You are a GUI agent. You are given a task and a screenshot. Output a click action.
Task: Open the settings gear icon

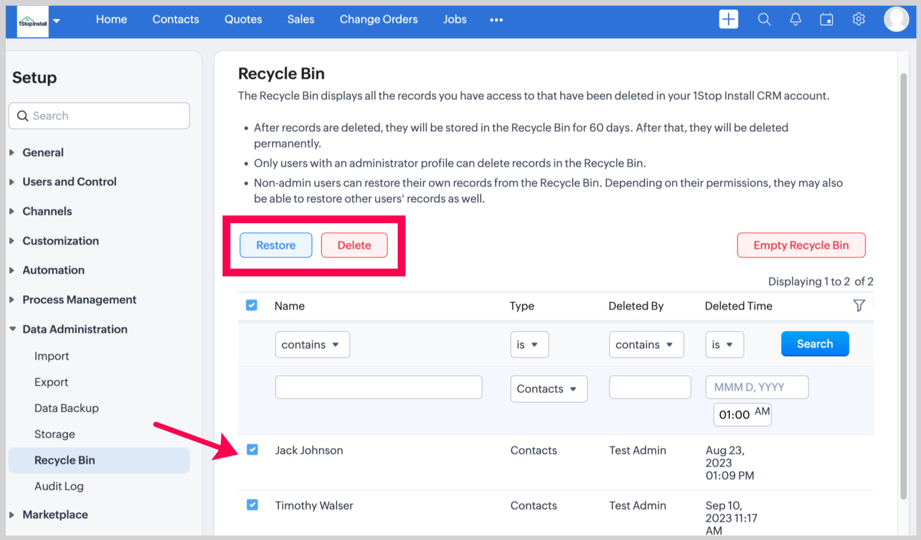(858, 19)
